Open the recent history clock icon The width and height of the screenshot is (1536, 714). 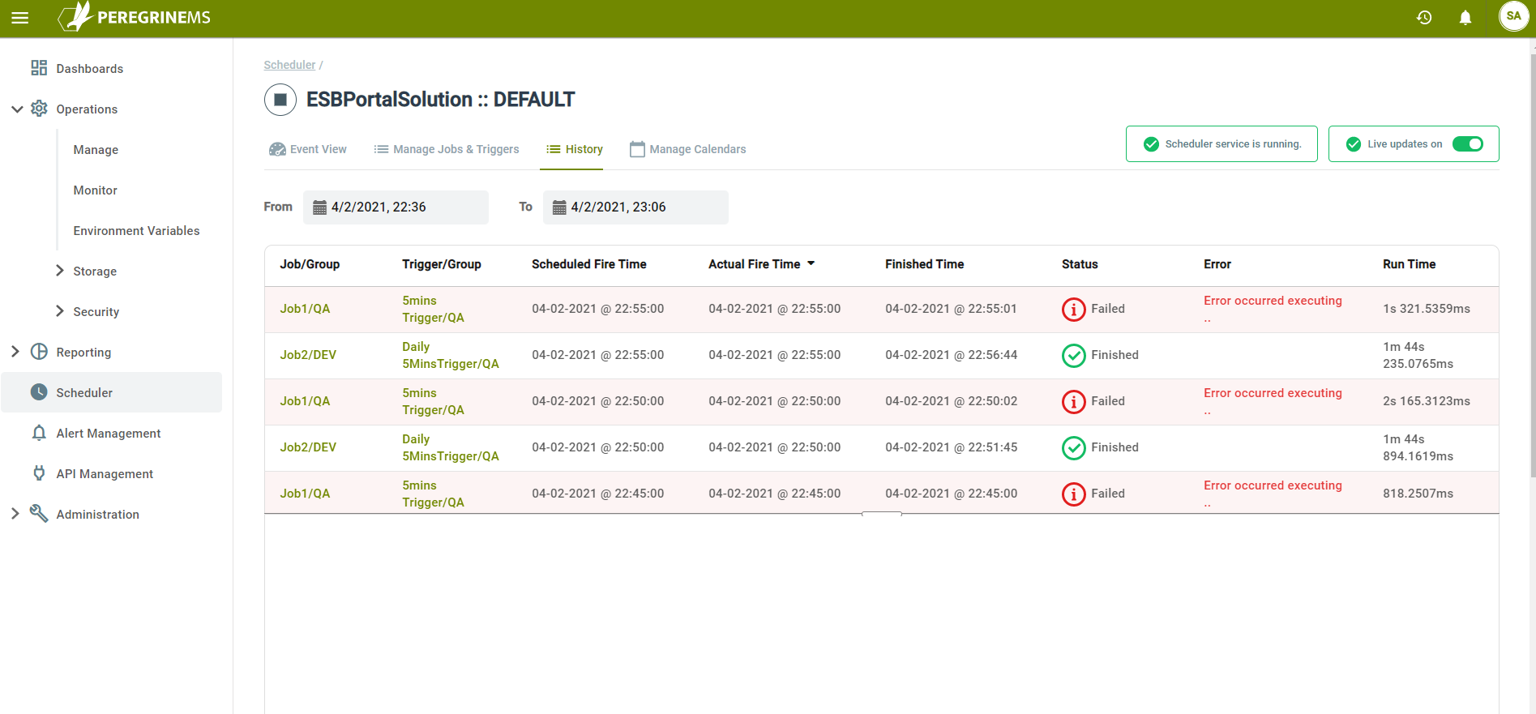1424,17
